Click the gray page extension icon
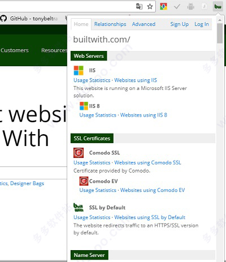Image resolution: width=226 pixels, height=262 pixels. tap(205, 7)
